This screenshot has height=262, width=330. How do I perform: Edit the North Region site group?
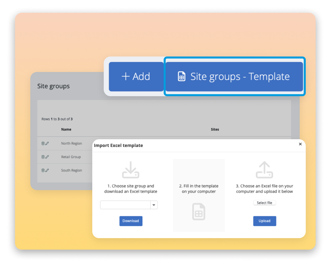[x=47, y=143]
